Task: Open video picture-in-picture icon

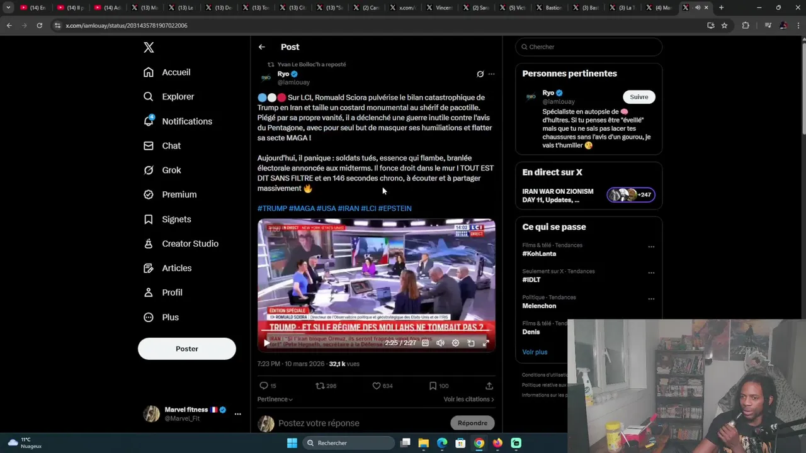Action: click(x=470, y=343)
